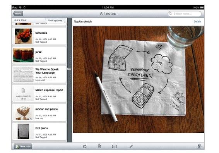This screenshot has width=219, height=153.
Task: Select the tomatoes thumbnail
Action: (23, 36)
